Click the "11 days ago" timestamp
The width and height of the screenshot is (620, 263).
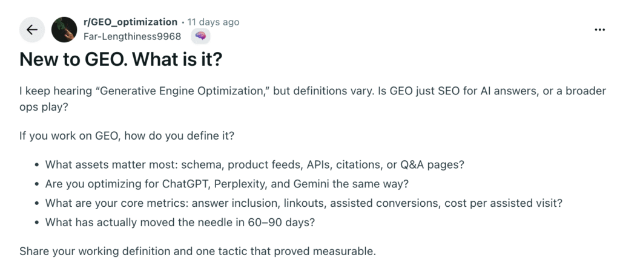[213, 22]
